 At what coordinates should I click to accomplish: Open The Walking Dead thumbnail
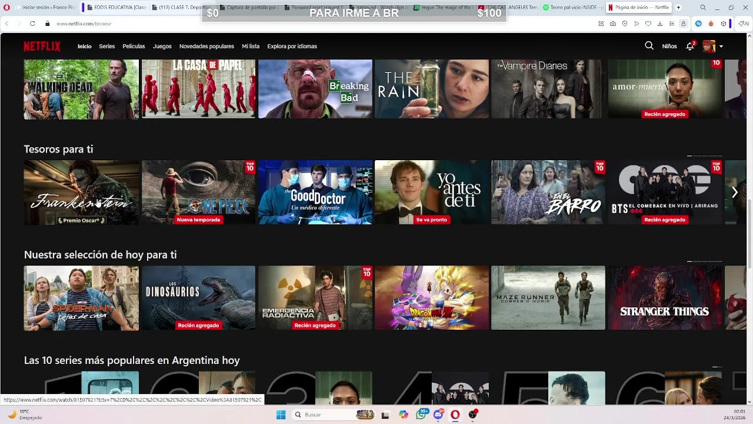pos(81,89)
